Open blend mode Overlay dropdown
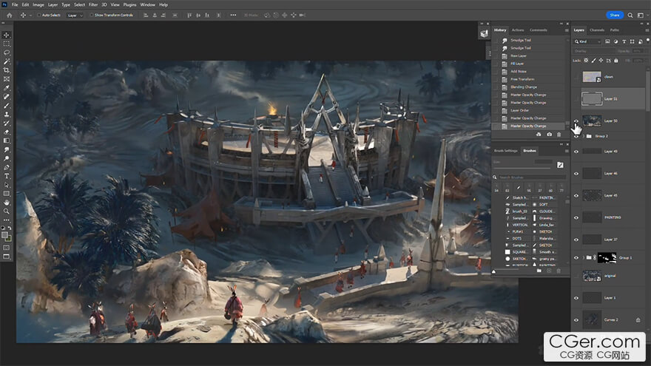651x366 pixels. tap(593, 51)
